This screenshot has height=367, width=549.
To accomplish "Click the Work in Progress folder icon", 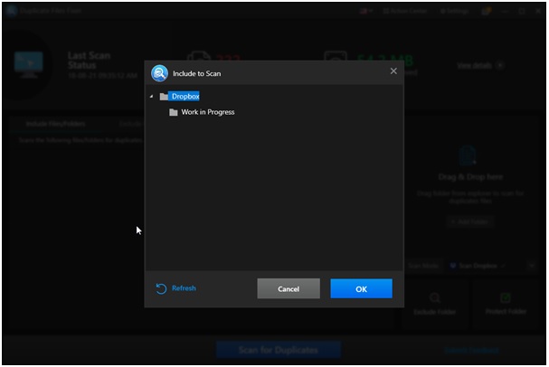I will 174,112.
